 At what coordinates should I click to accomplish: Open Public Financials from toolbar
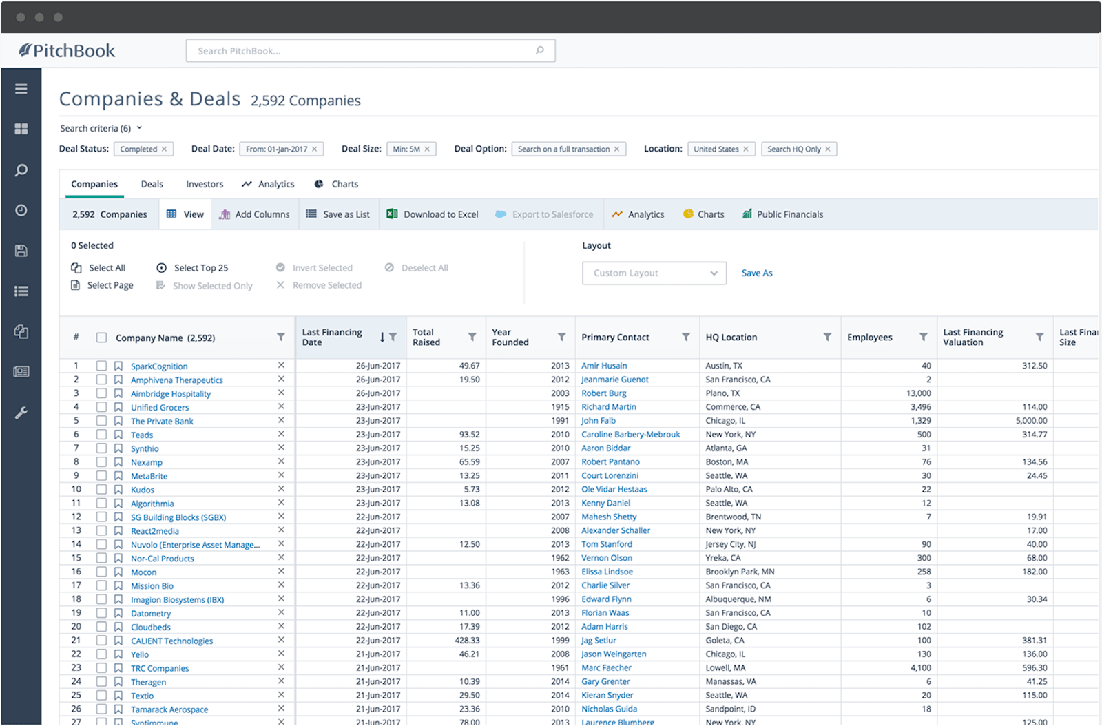(x=782, y=214)
